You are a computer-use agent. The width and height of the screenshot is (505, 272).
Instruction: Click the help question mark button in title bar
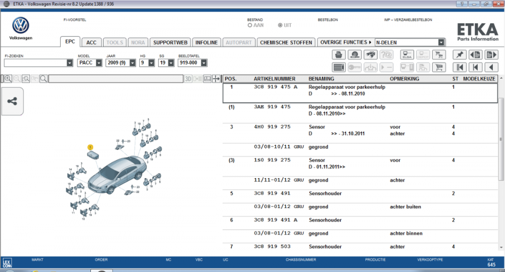[x=462, y=4]
